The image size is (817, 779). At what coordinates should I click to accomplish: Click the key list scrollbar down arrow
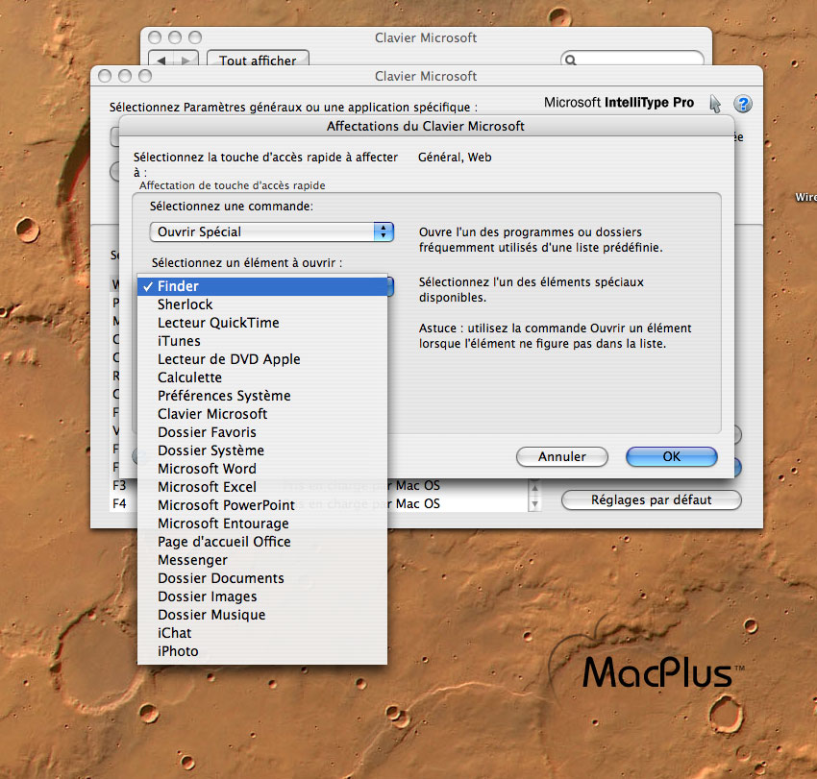coord(534,504)
